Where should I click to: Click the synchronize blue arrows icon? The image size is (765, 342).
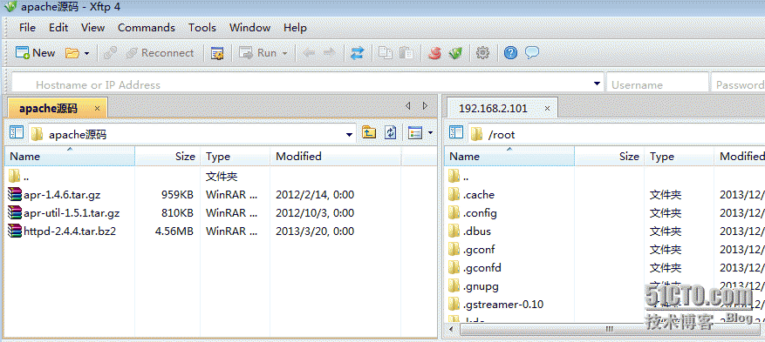pos(358,53)
